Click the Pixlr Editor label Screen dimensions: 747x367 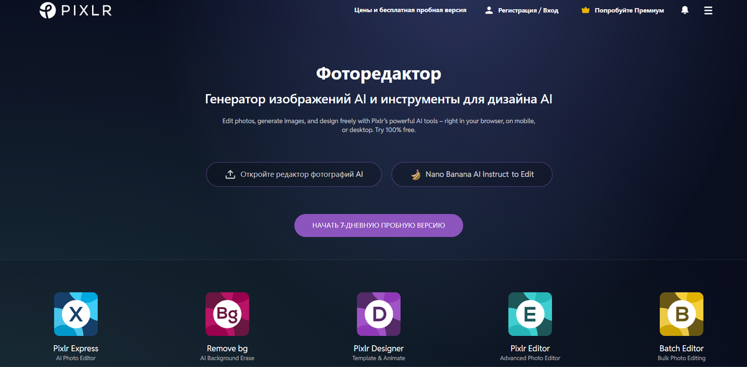(x=530, y=348)
